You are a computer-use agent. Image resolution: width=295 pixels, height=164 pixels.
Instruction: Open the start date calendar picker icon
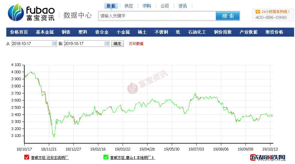point(54,44)
